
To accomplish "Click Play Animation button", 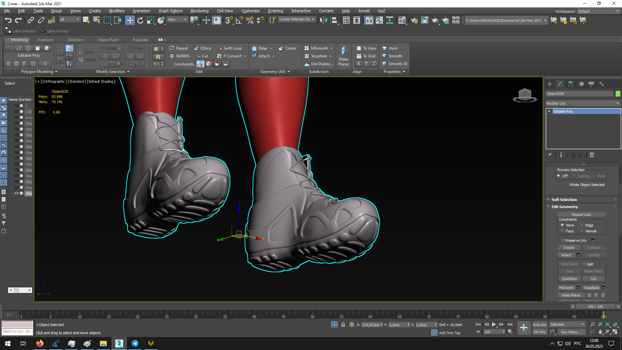I will point(494,324).
